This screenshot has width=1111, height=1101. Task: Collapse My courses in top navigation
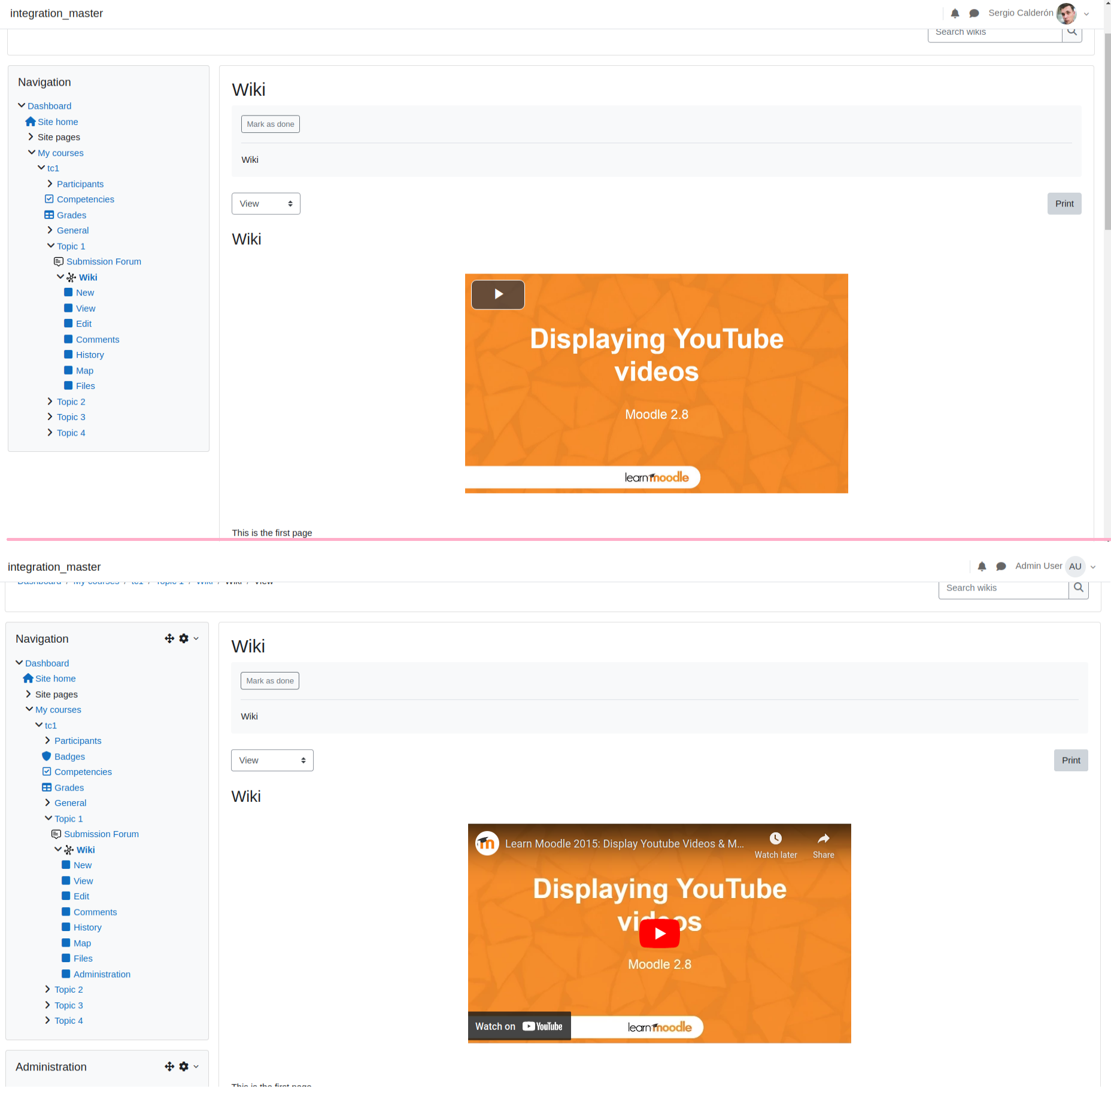pos(31,153)
